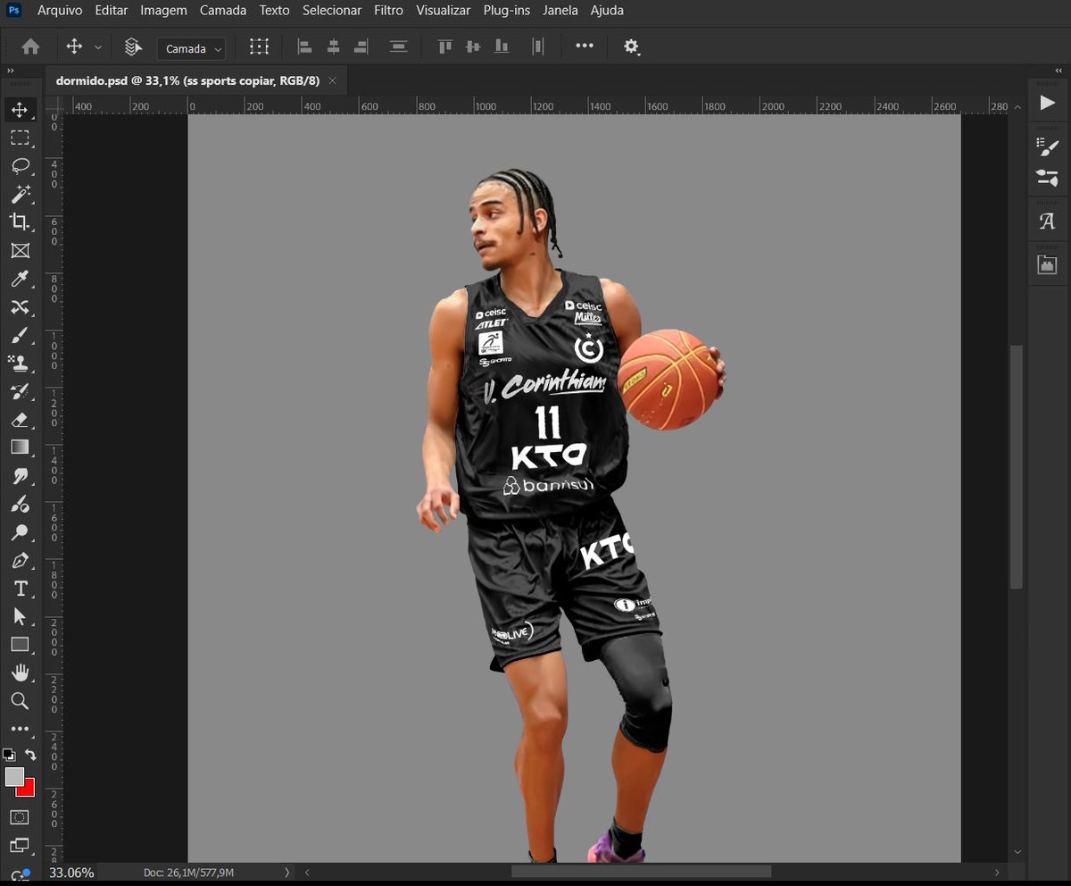This screenshot has width=1071, height=886.
Task: Toggle Quick Mask mode
Action: point(19,817)
